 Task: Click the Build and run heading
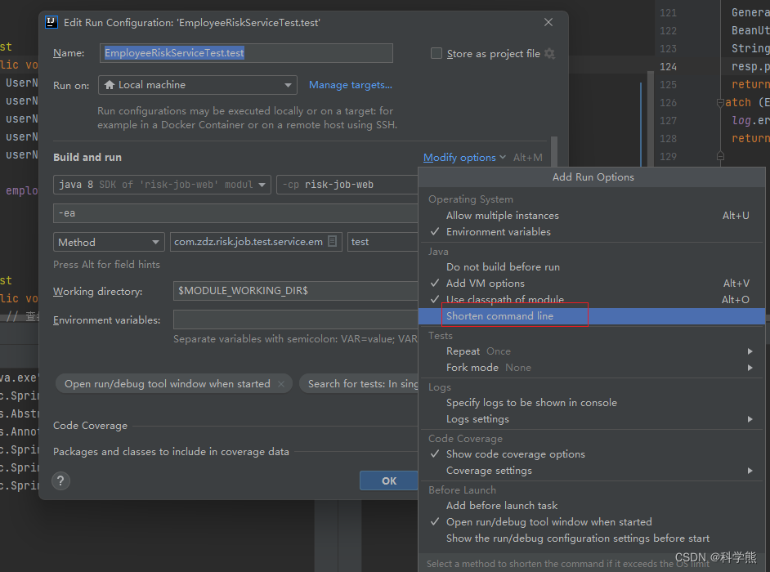(87, 158)
